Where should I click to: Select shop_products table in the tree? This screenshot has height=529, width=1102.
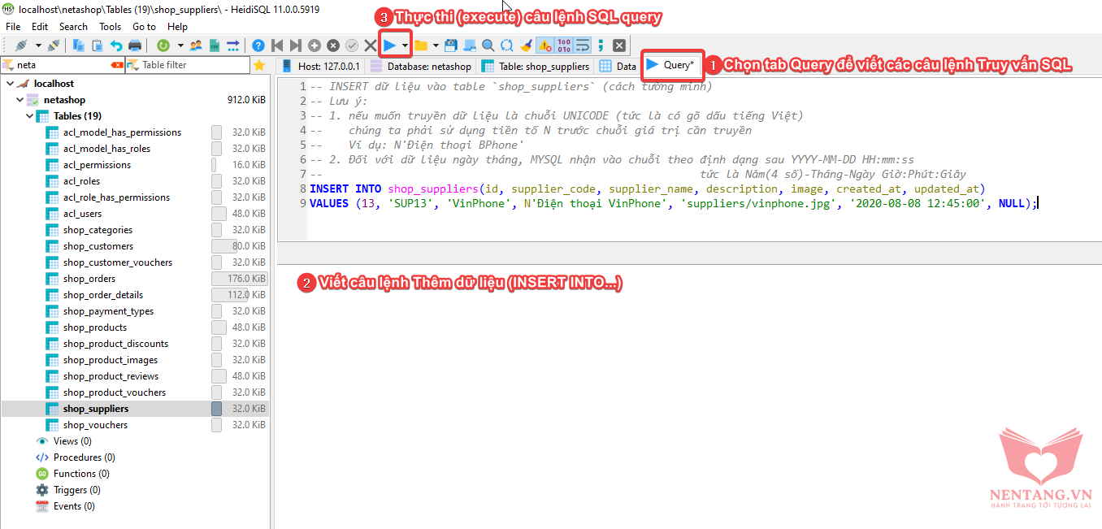pyautogui.click(x=95, y=327)
